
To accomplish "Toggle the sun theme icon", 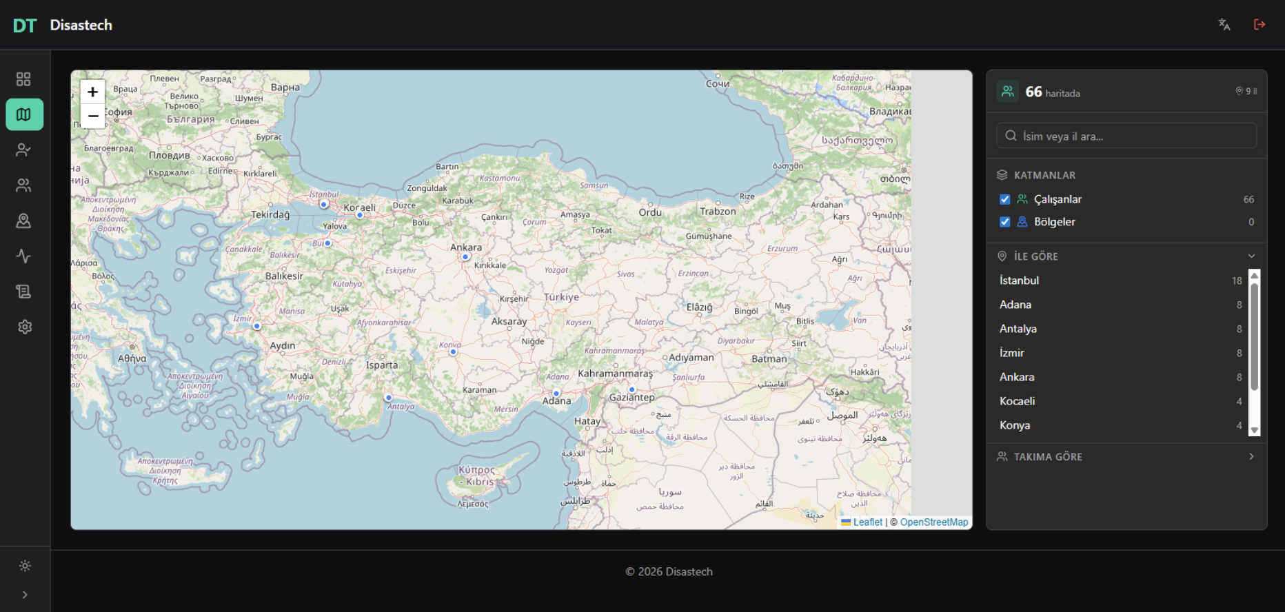I will point(25,566).
